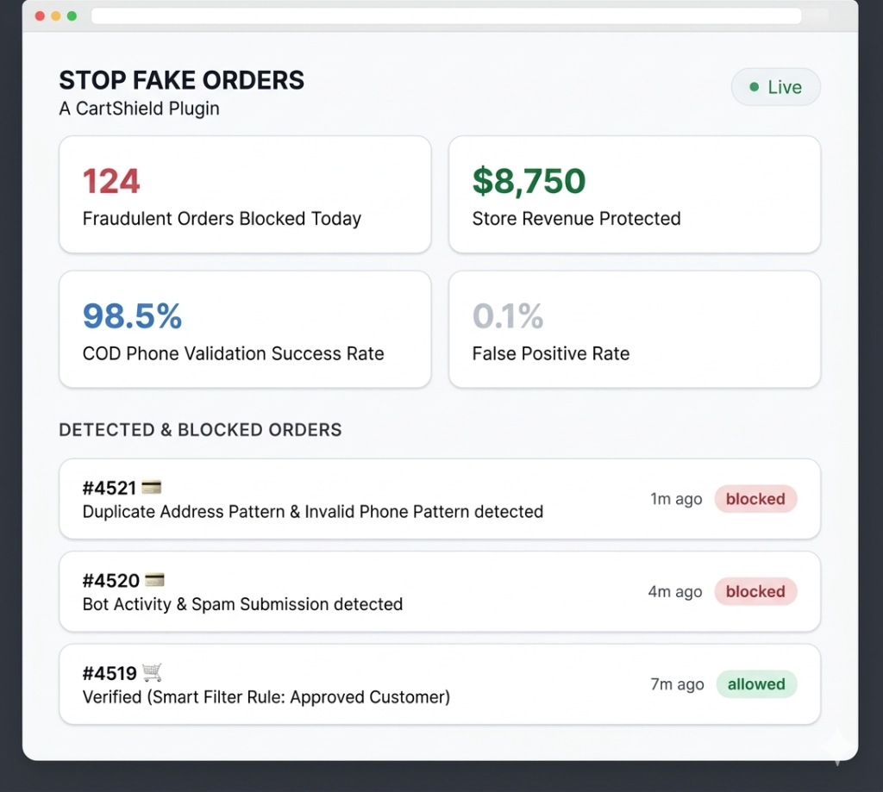Click the credit card icon beside order #4521
Viewport: 883px width, 792px height.
[152, 488]
